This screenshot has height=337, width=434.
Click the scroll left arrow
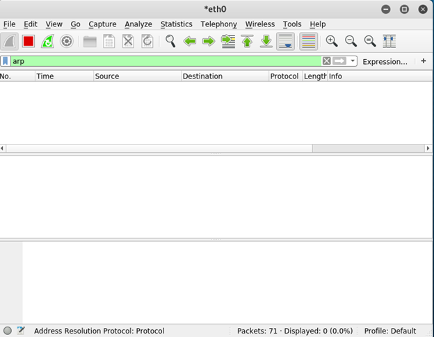[x=2, y=149]
